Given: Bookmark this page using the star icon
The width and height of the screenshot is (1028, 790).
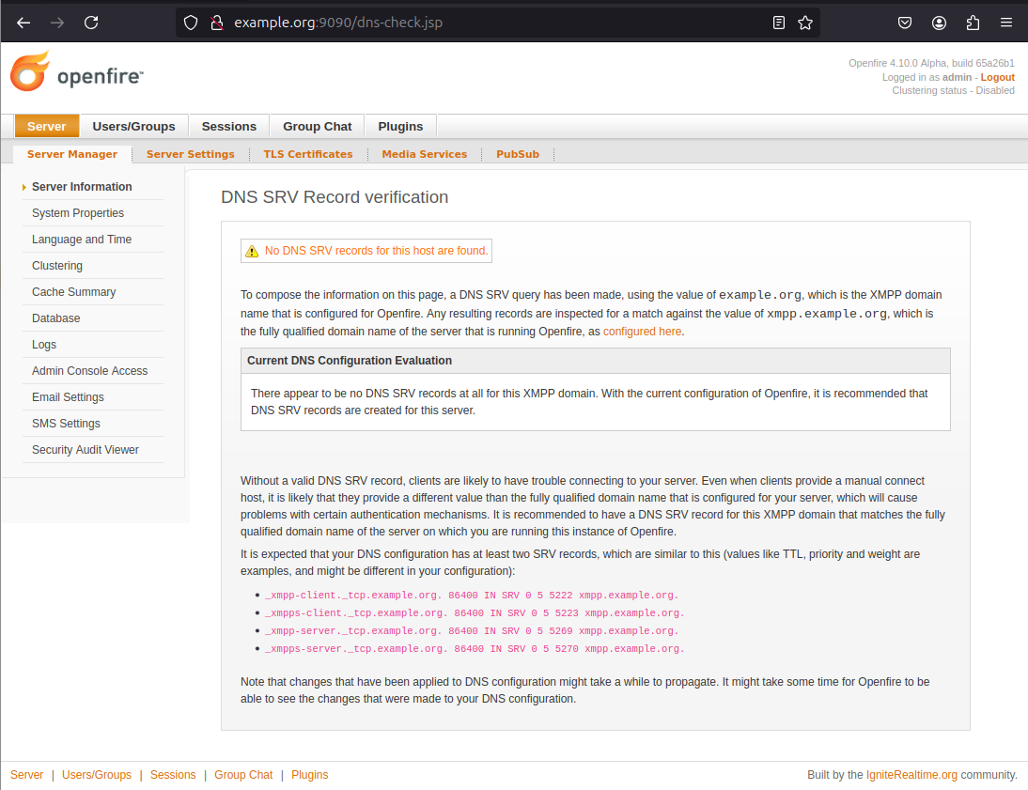Looking at the screenshot, I should [x=805, y=22].
